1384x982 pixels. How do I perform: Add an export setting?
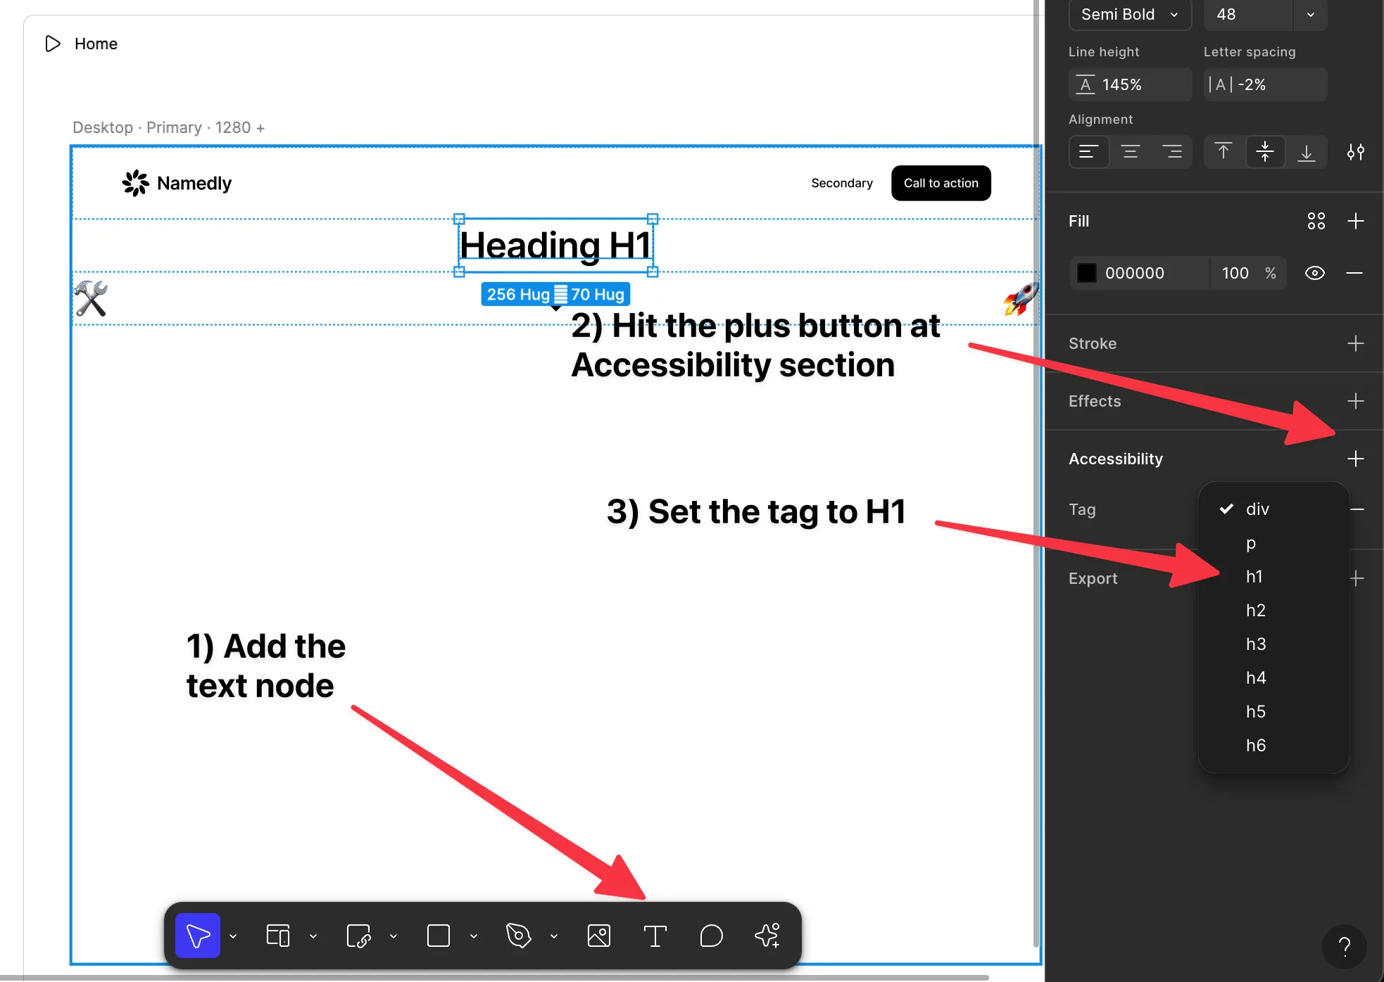pyautogui.click(x=1357, y=578)
